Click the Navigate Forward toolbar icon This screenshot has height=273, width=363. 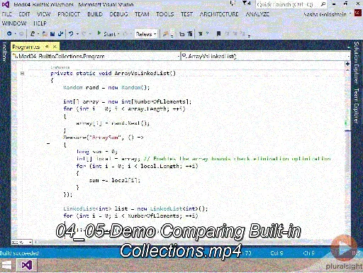click(21, 34)
